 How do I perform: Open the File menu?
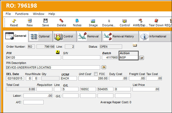tap(8, 14)
